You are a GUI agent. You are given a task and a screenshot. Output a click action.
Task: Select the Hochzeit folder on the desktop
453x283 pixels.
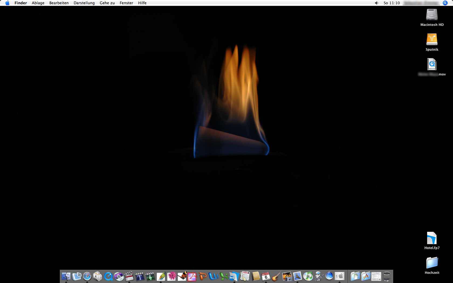tap(432, 263)
